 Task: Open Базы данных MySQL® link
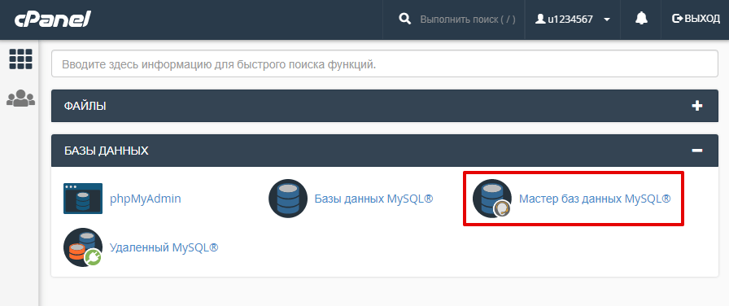click(x=373, y=199)
